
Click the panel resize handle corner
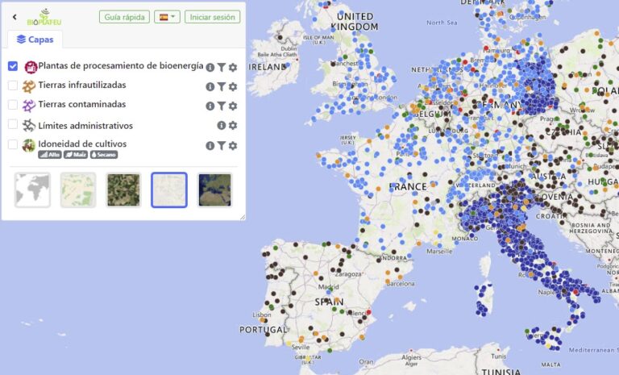pyautogui.click(x=243, y=217)
